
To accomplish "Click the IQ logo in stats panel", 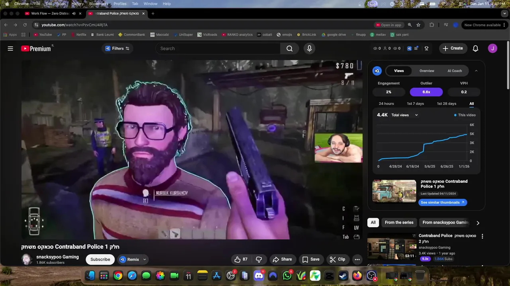I will 377,71.
